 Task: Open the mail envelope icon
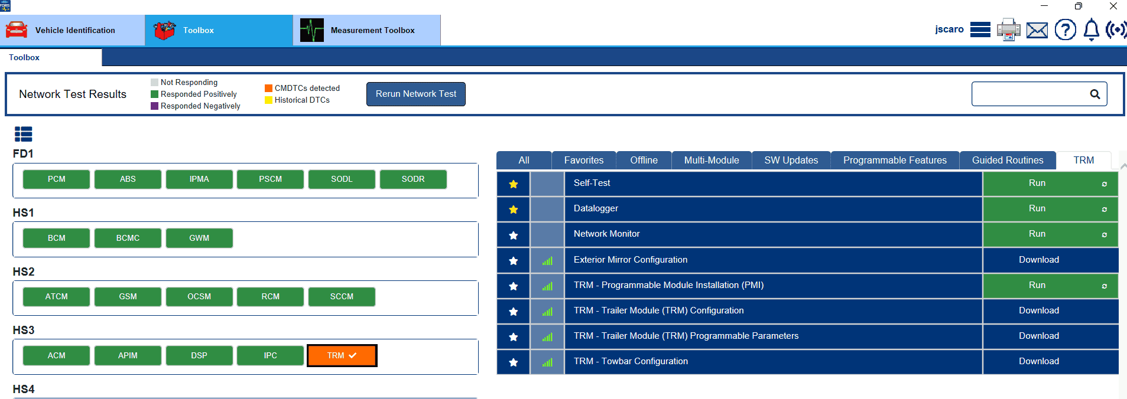point(1037,30)
